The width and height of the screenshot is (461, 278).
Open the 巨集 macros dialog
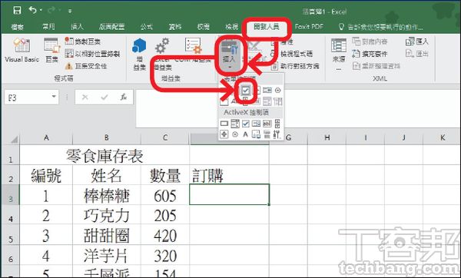pyautogui.click(x=52, y=50)
